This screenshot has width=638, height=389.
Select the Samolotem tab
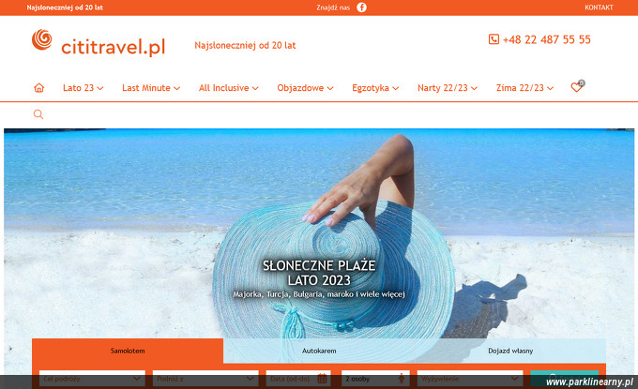click(x=128, y=351)
